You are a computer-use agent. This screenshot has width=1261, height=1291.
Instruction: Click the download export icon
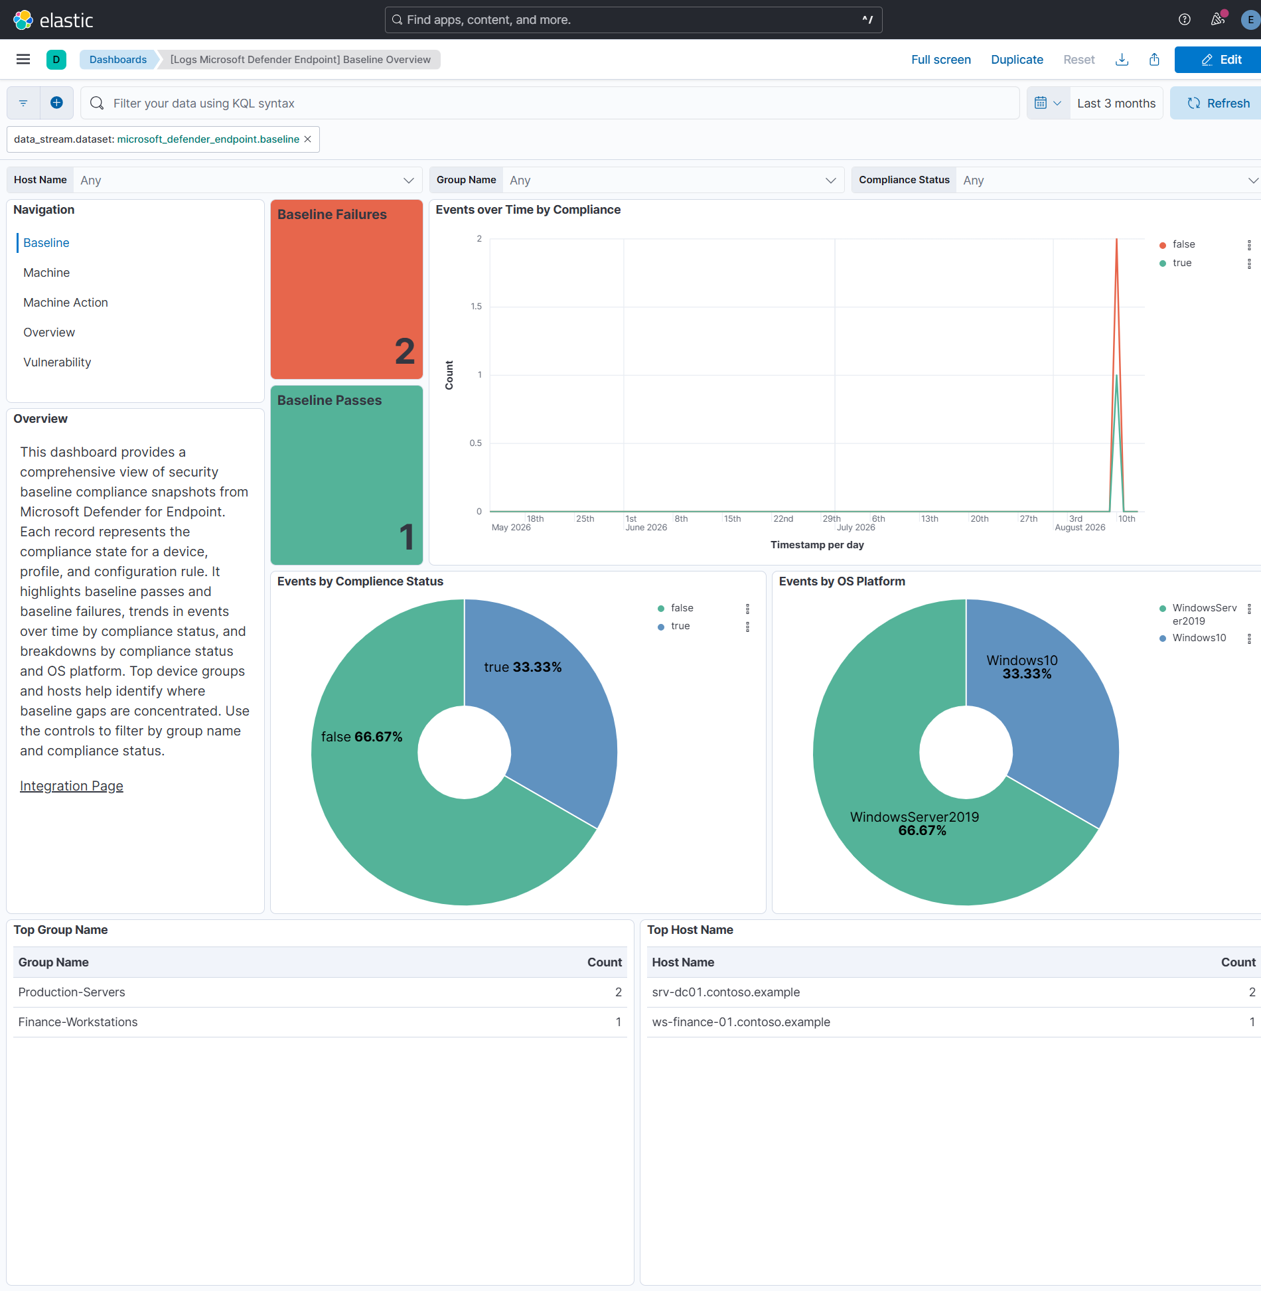click(1122, 60)
